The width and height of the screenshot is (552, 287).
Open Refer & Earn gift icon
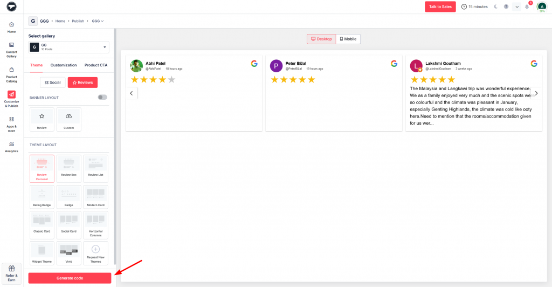(11, 274)
